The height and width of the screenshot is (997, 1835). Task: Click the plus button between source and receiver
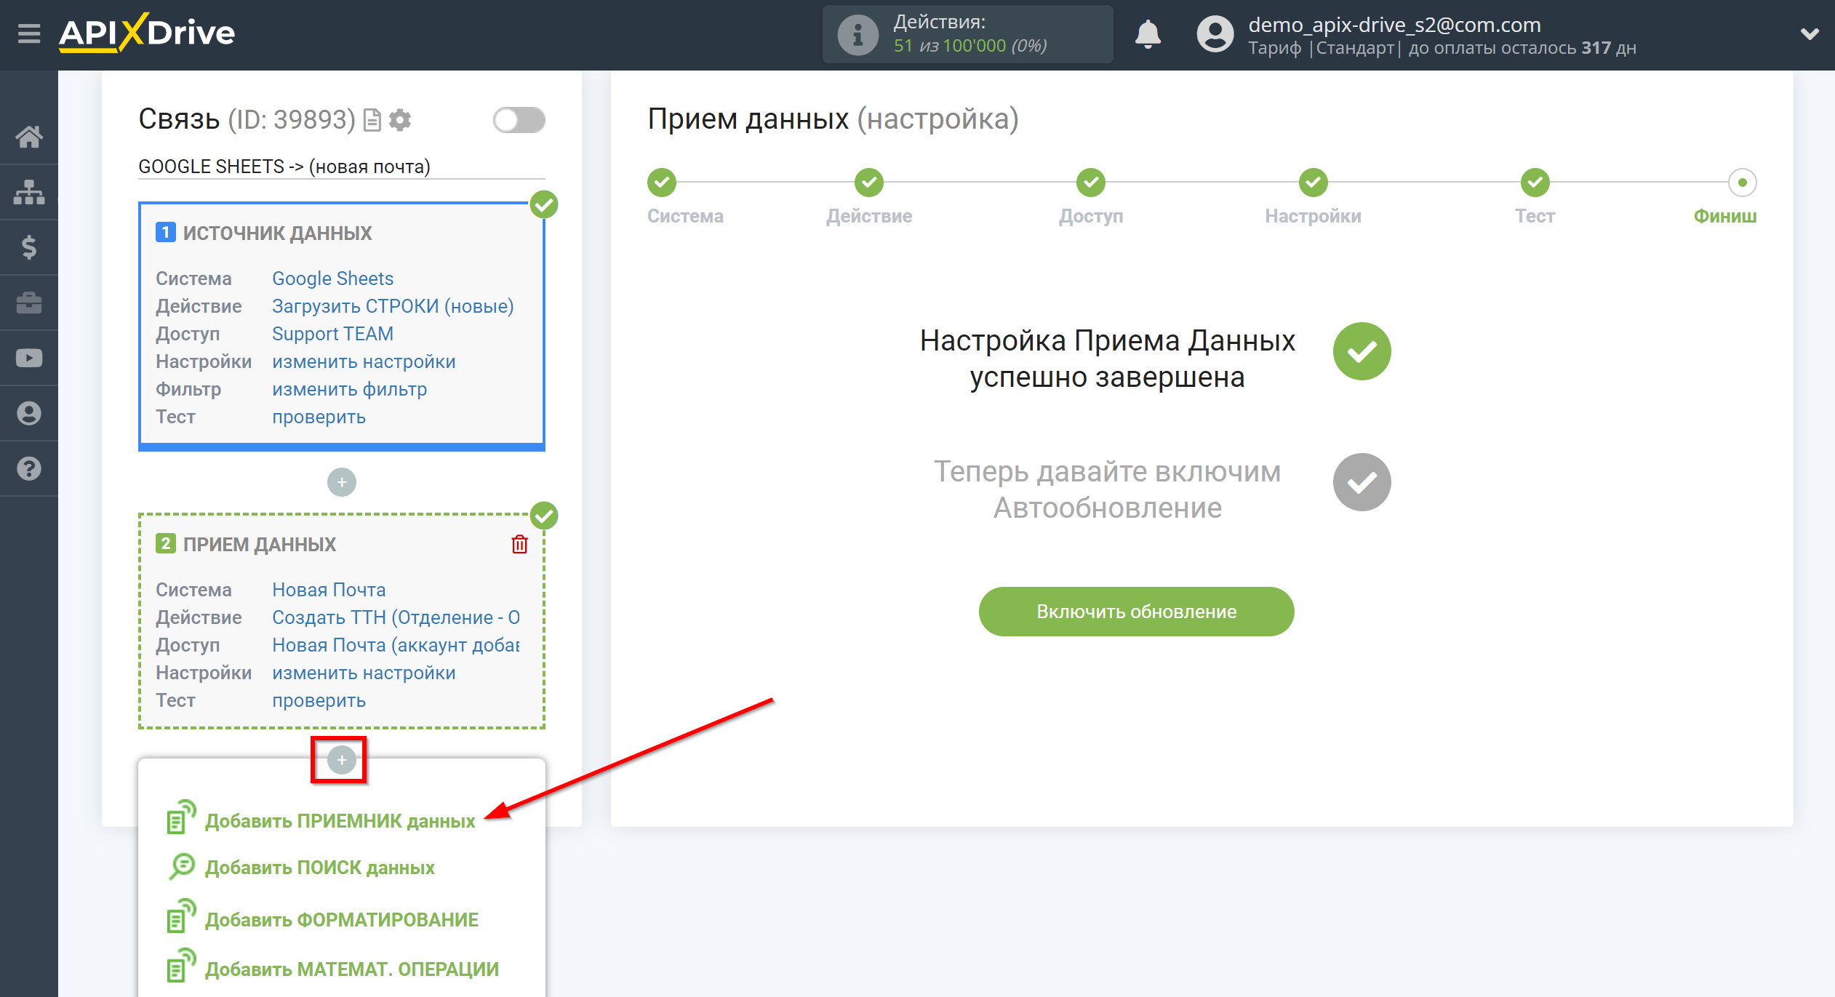[x=342, y=482]
